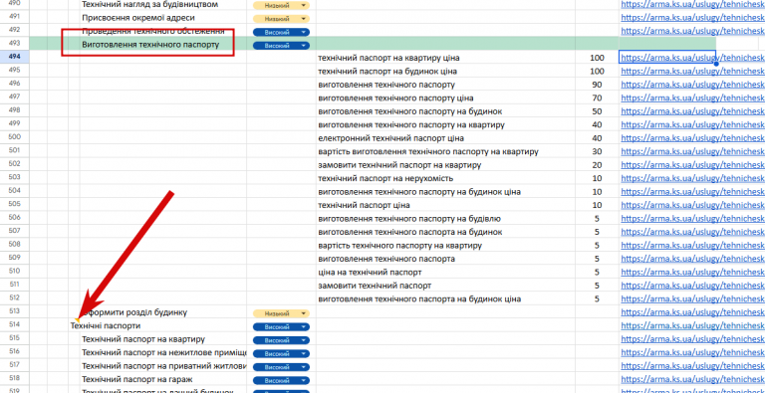Open priority dropdown for Присвоєння окремої адреси
This screenshot has height=393, width=765.
point(281,19)
